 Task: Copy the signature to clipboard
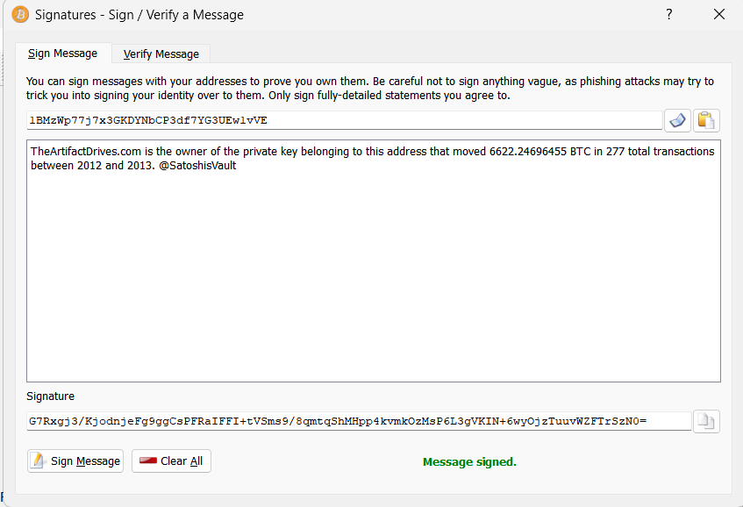pos(706,422)
